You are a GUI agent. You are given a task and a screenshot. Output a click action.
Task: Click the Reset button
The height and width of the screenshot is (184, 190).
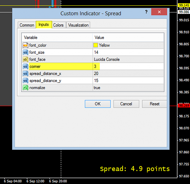pyautogui.click(x=154, y=104)
